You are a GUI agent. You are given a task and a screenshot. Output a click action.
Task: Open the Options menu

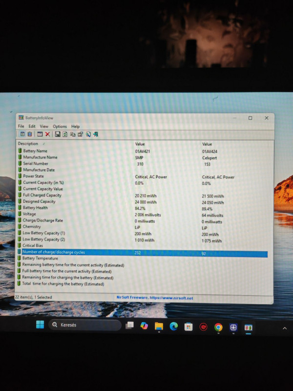tap(60, 127)
